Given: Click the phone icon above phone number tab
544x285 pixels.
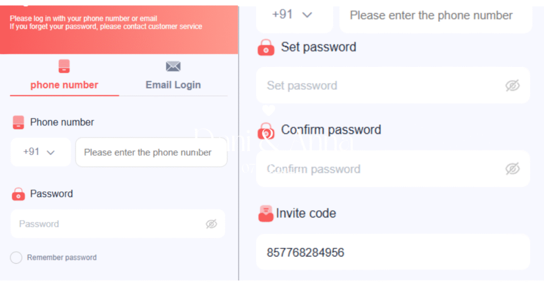Looking at the screenshot, I should pos(64,66).
